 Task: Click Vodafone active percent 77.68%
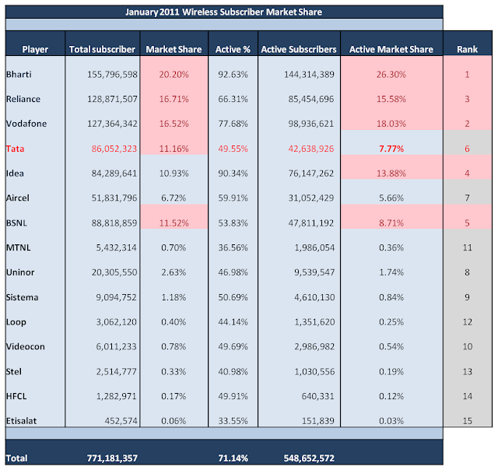pos(233,124)
